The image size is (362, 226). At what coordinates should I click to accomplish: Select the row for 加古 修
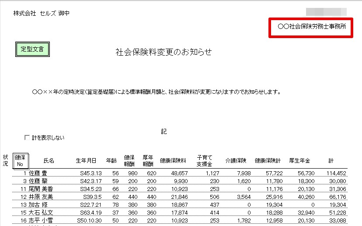(180, 205)
